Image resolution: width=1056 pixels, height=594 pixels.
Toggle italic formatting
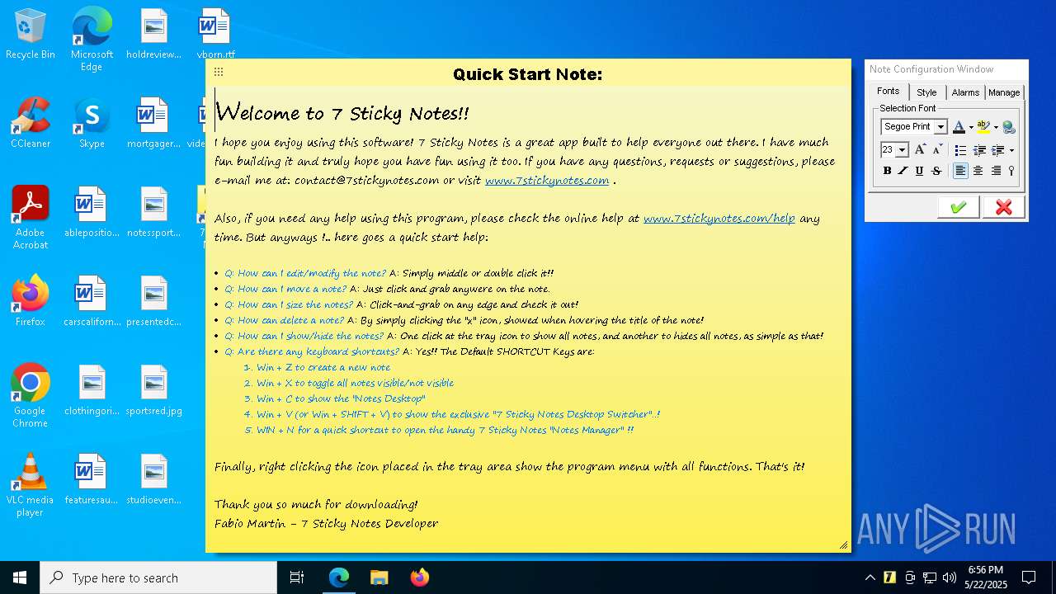tap(903, 171)
